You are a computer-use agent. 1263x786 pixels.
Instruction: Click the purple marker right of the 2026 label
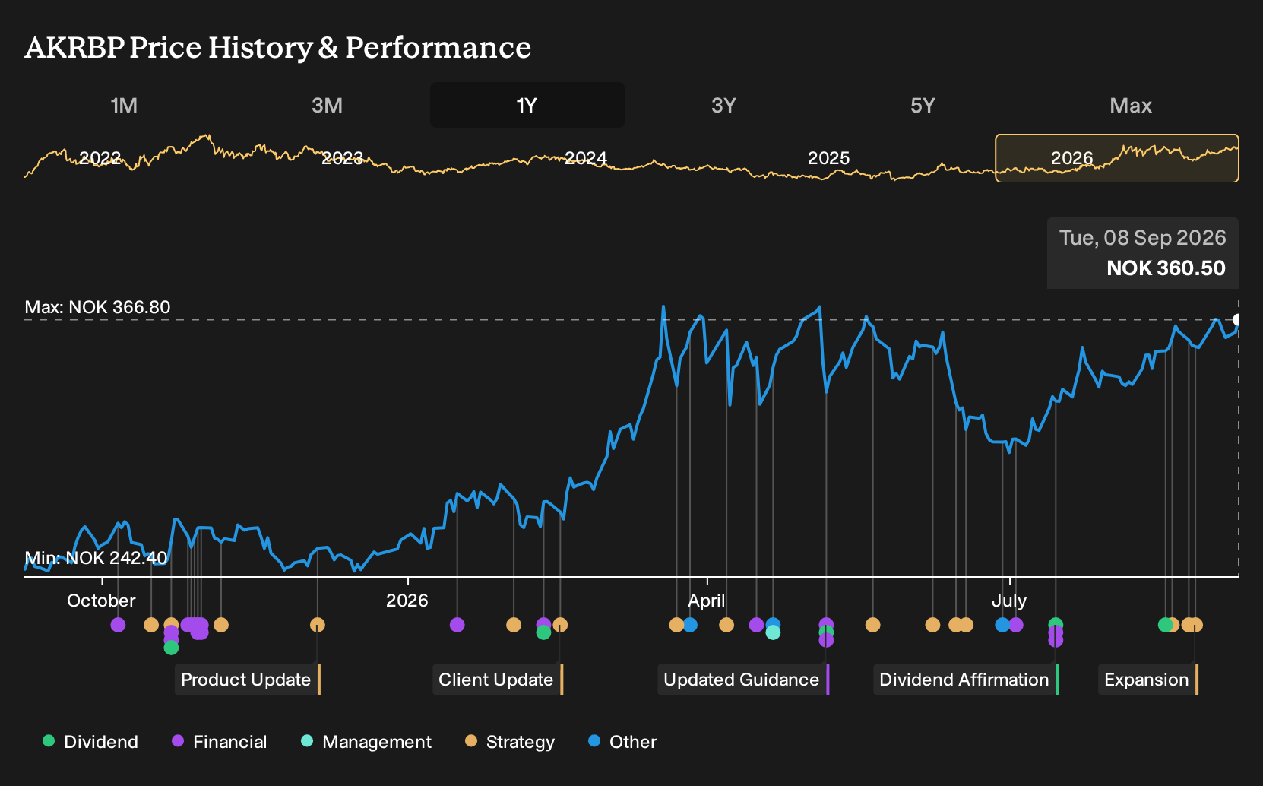(x=457, y=625)
